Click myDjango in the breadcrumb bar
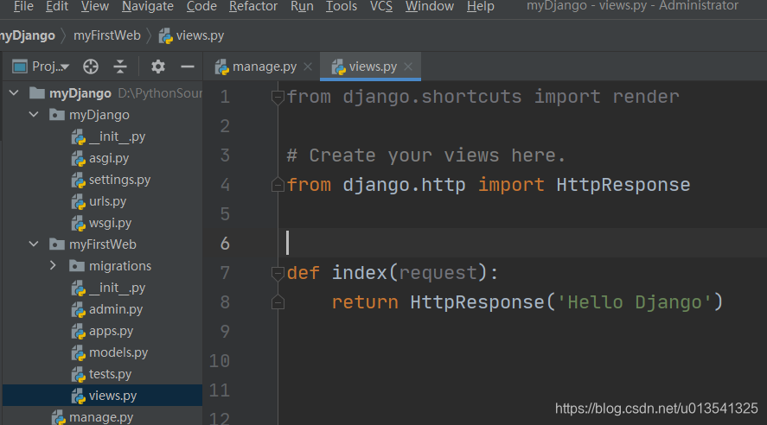Screen dimensions: 767x425 [x=28, y=35]
